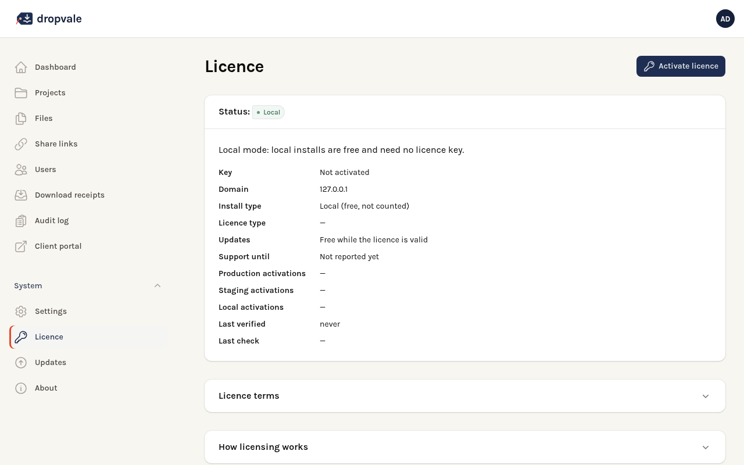Click the Users people icon
Image resolution: width=744 pixels, height=465 pixels.
pos(21,170)
